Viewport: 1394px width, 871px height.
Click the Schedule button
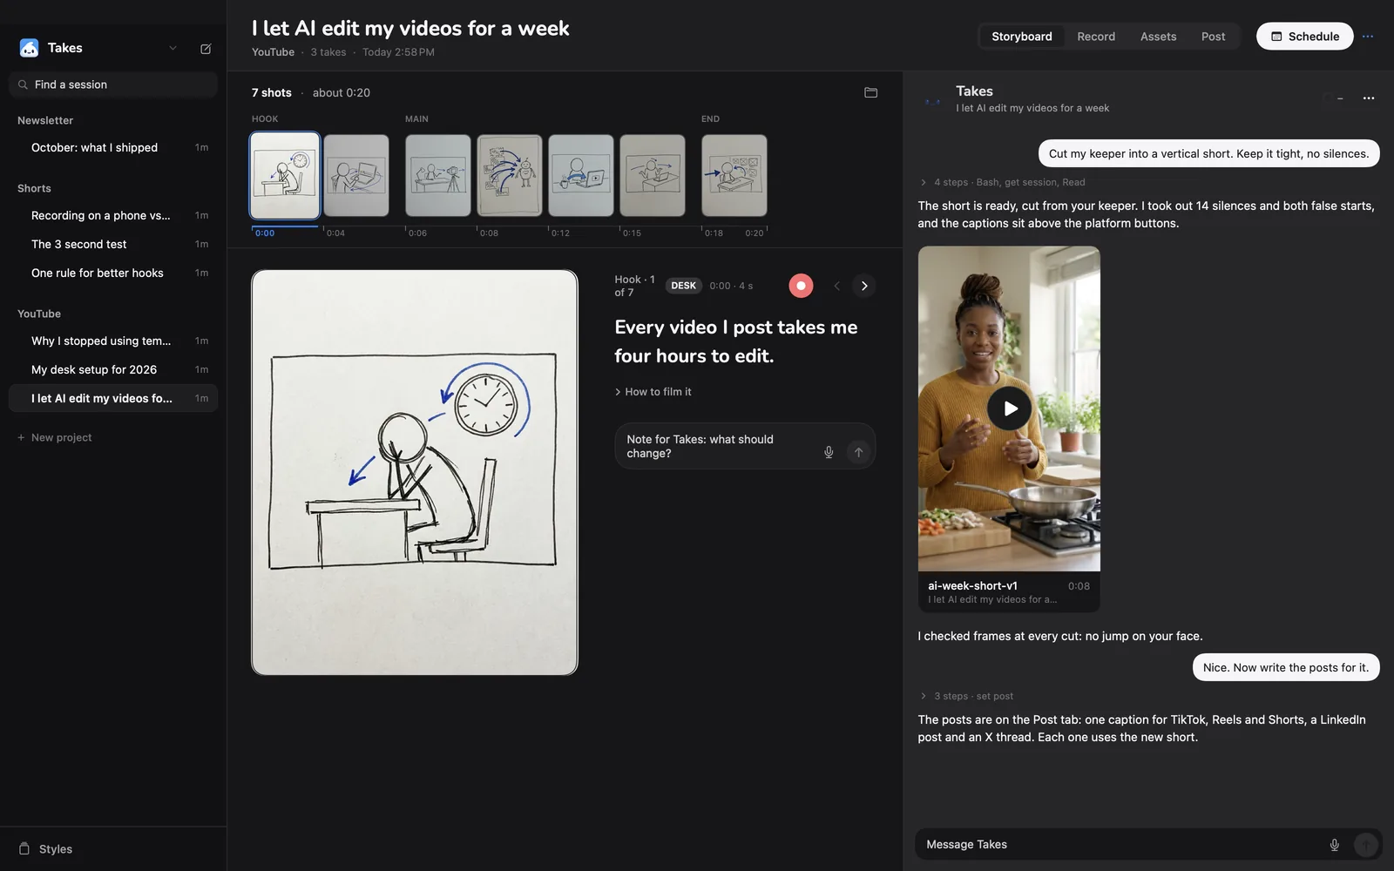[1304, 37]
